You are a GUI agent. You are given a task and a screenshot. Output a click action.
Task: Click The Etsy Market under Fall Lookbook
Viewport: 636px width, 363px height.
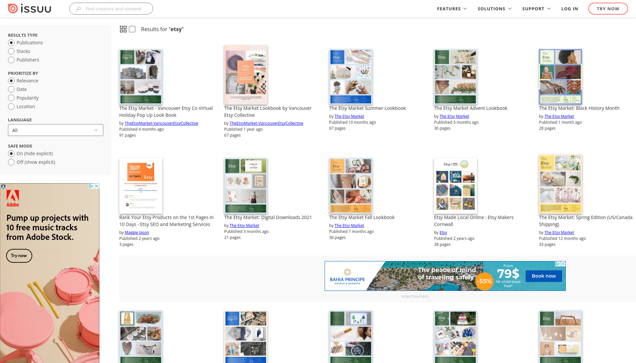[x=349, y=226]
